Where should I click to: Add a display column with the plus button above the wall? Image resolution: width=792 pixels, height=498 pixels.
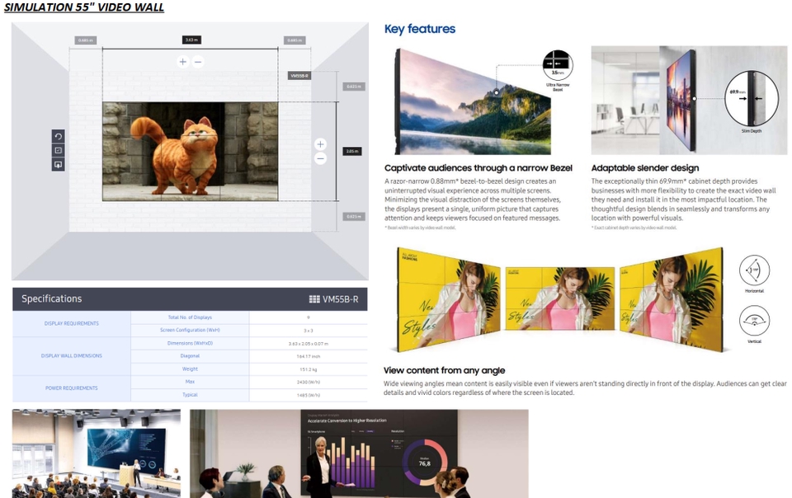tap(183, 62)
